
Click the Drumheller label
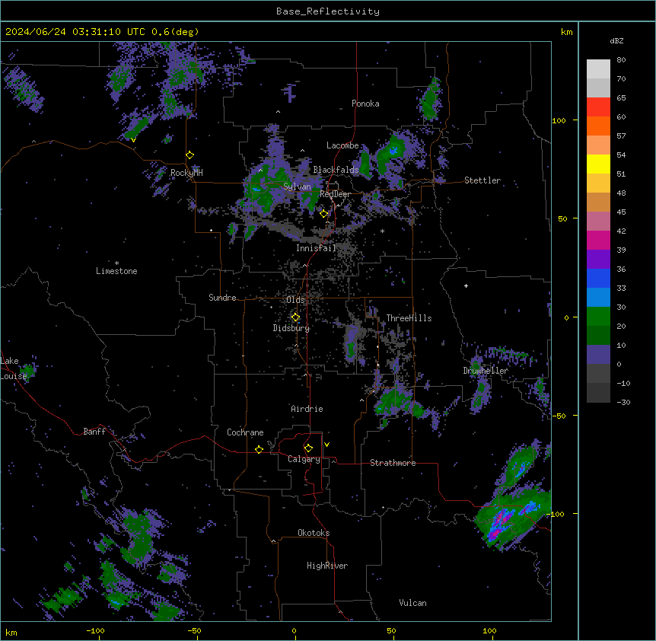tap(486, 371)
